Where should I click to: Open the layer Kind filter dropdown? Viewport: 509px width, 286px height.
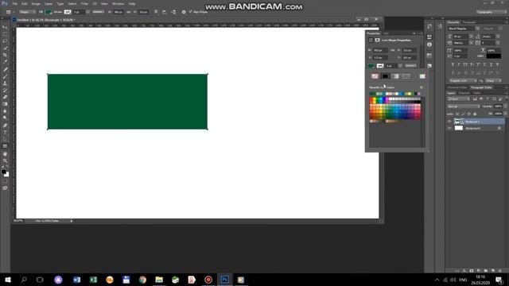pyautogui.click(x=458, y=99)
